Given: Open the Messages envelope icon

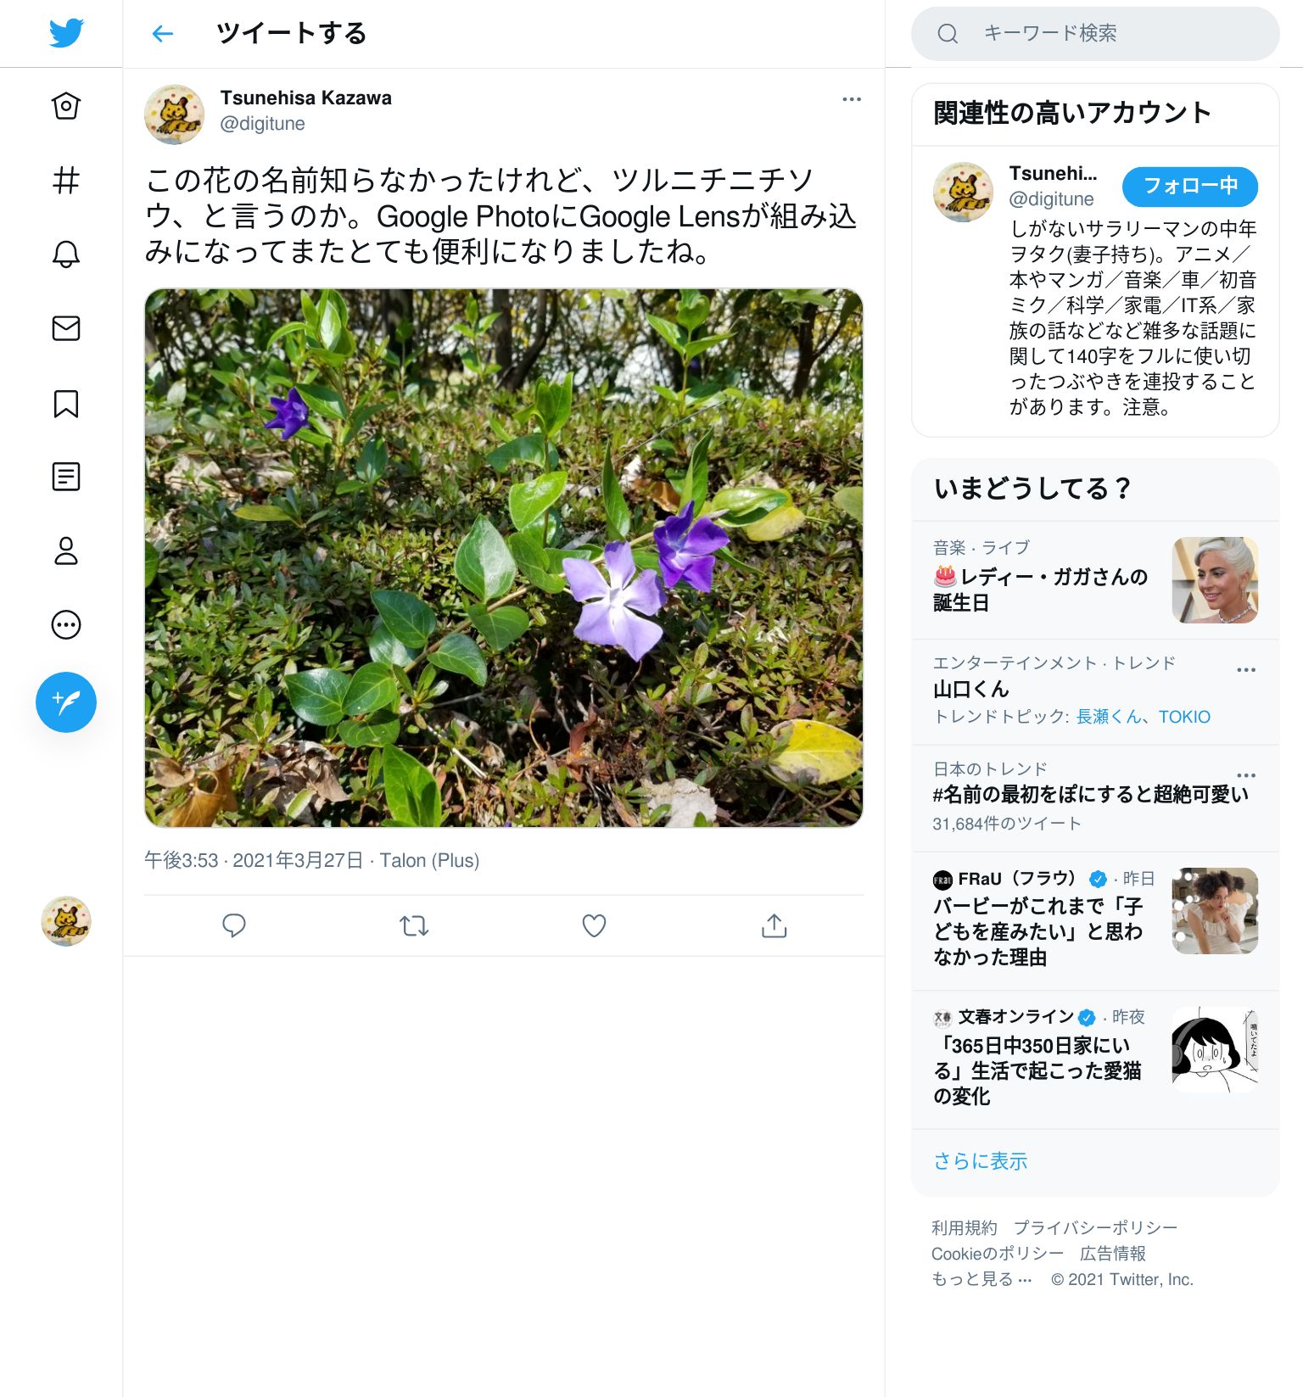Looking at the screenshot, I should click(x=66, y=328).
